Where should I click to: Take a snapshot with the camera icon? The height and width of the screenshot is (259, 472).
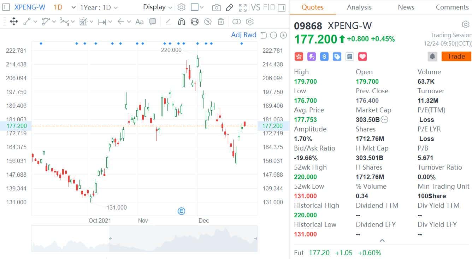click(216, 7)
